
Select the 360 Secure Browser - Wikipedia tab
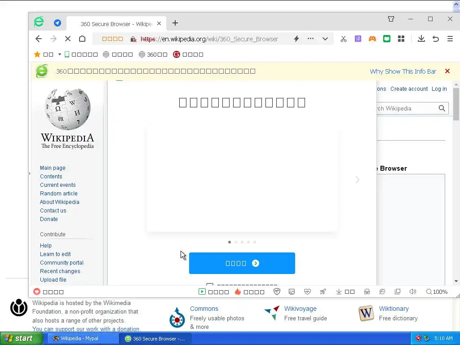point(116,24)
